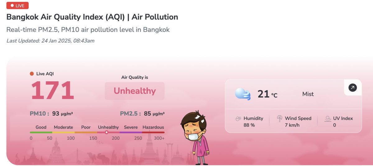The width and height of the screenshot is (373, 166).
Task: Click the purple Severe segment of scale
Action: [131, 132]
